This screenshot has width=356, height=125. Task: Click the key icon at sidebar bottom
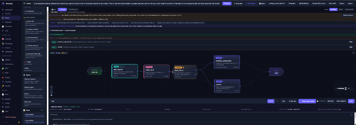pyautogui.click(x=19, y=122)
